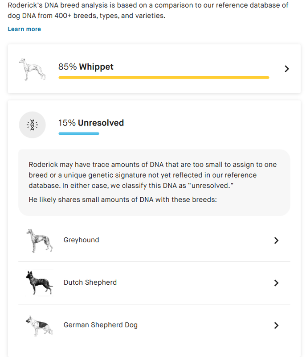The width and height of the screenshot is (306, 357).
Task: Expand the German Shepherd Dog chevron
Action: [276, 325]
